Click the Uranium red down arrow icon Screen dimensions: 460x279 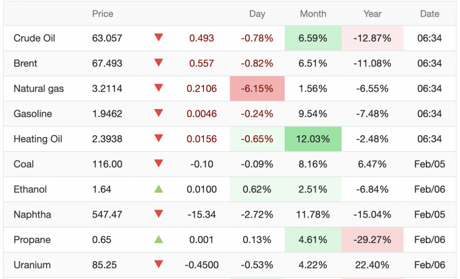click(159, 265)
